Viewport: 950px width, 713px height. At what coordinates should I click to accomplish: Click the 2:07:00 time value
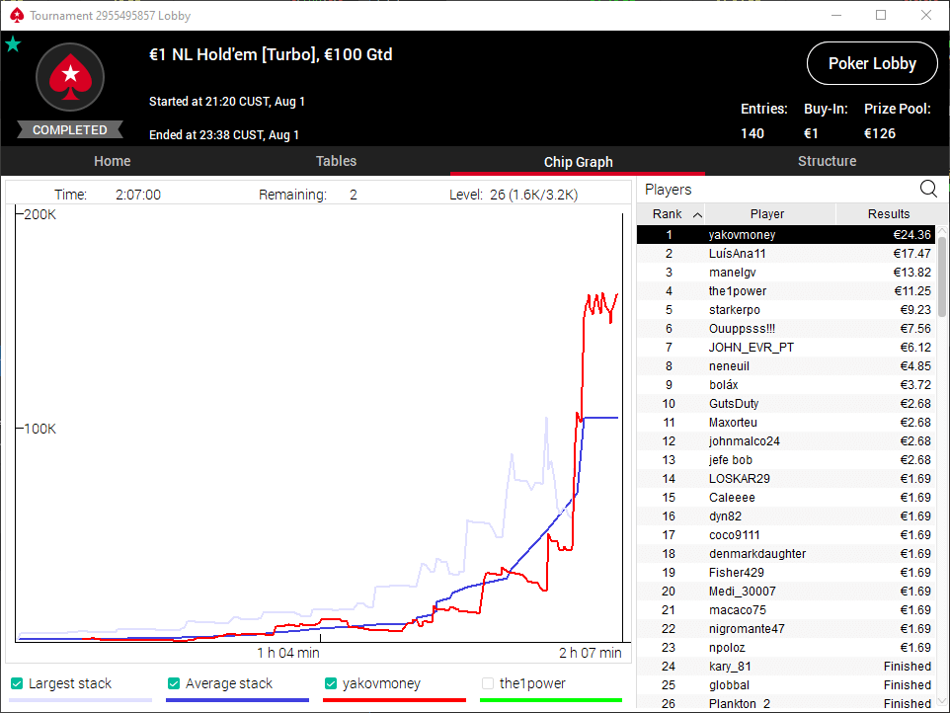click(x=138, y=195)
